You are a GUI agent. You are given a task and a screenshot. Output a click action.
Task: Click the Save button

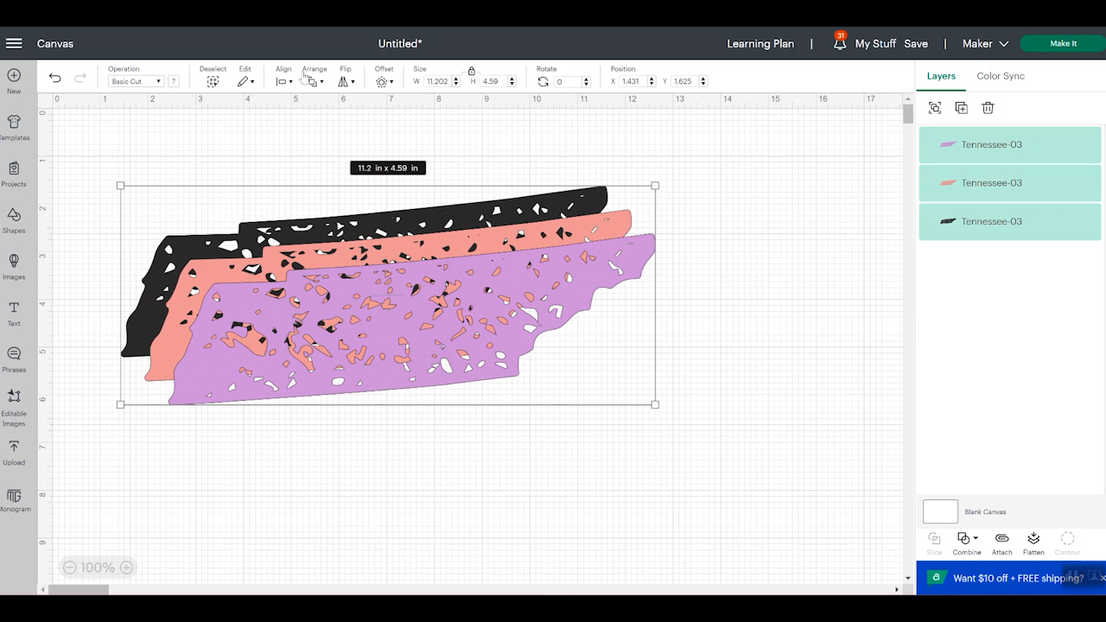(x=916, y=43)
